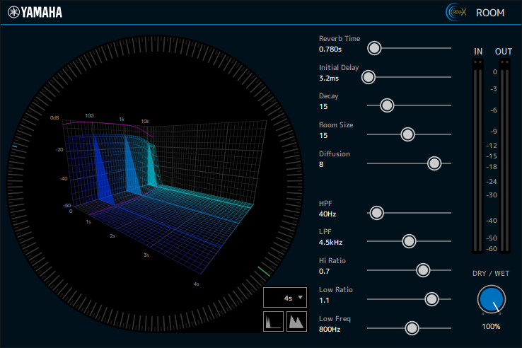The width and height of the screenshot is (522, 348).
Task: Click the Reverb Time slider handle
Action: tap(374, 48)
